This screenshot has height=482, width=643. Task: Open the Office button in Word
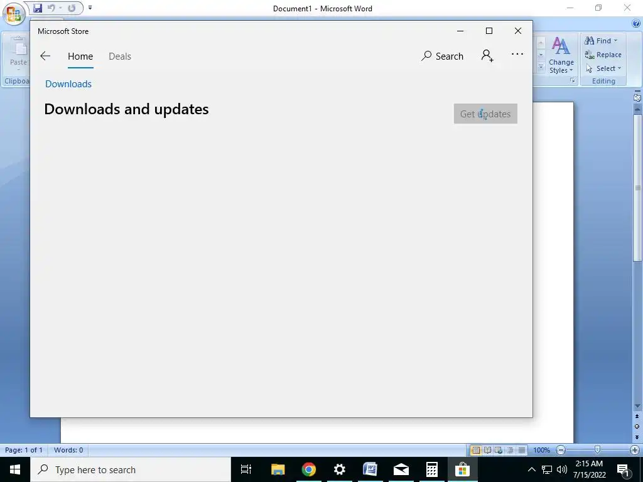click(14, 14)
